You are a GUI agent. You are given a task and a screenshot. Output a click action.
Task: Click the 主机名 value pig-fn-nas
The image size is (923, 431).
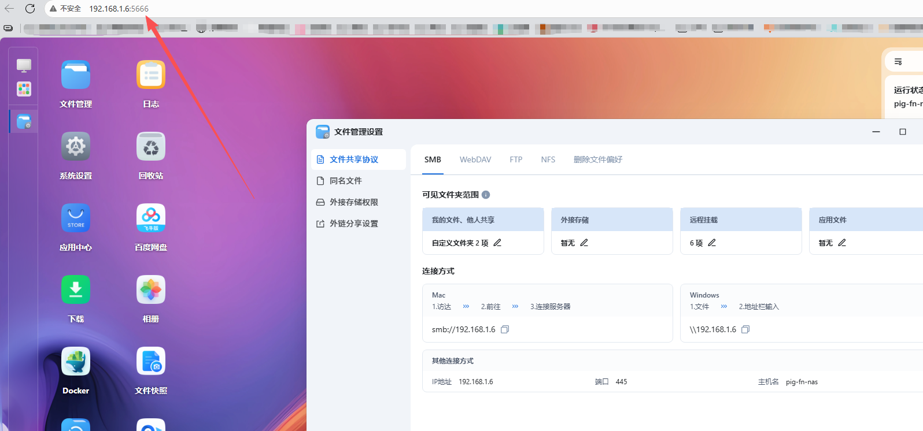pos(802,382)
